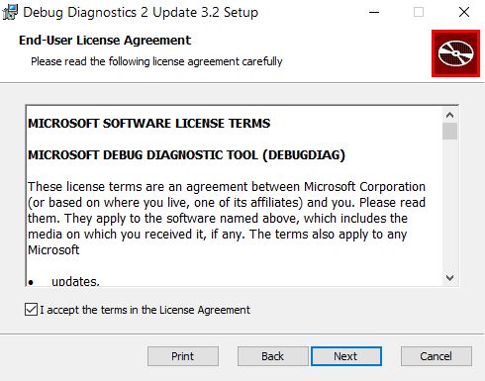This screenshot has width=485, height=381.
Task: Click inside the license text paragraph
Action: (x=227, y=219)
